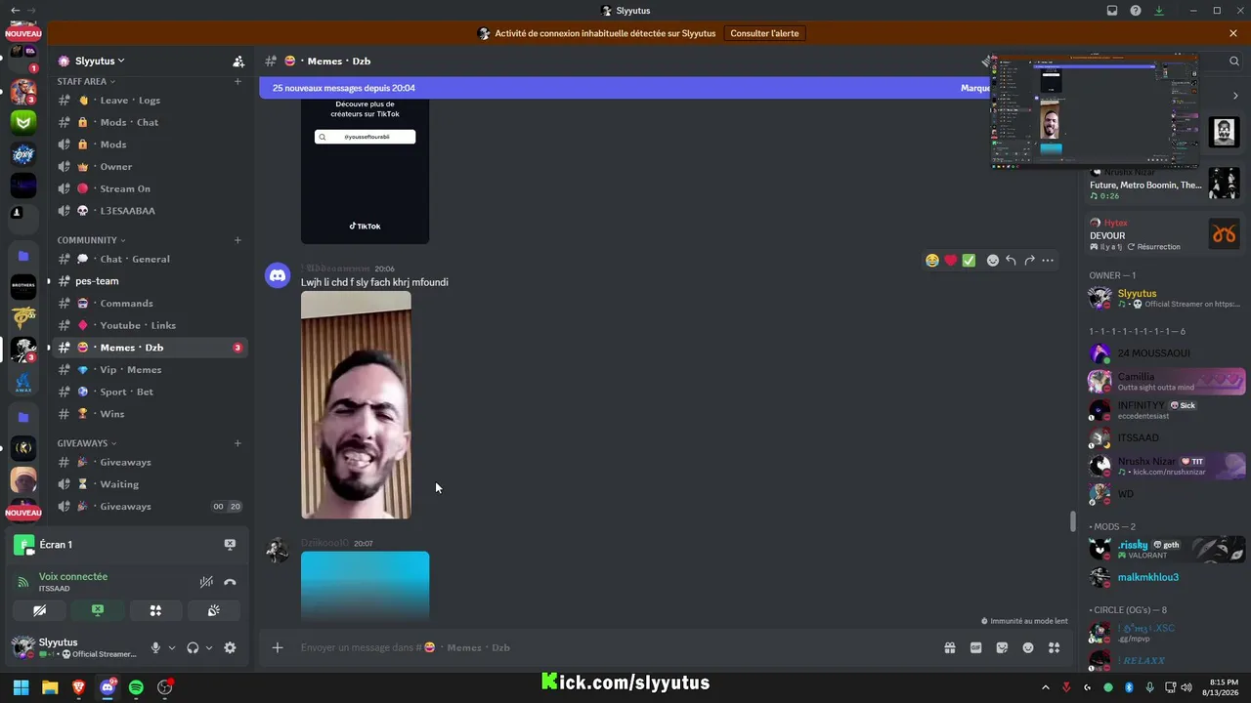
Task: Forward the message using the forward arrow
Action: (x=1029, y=261)
